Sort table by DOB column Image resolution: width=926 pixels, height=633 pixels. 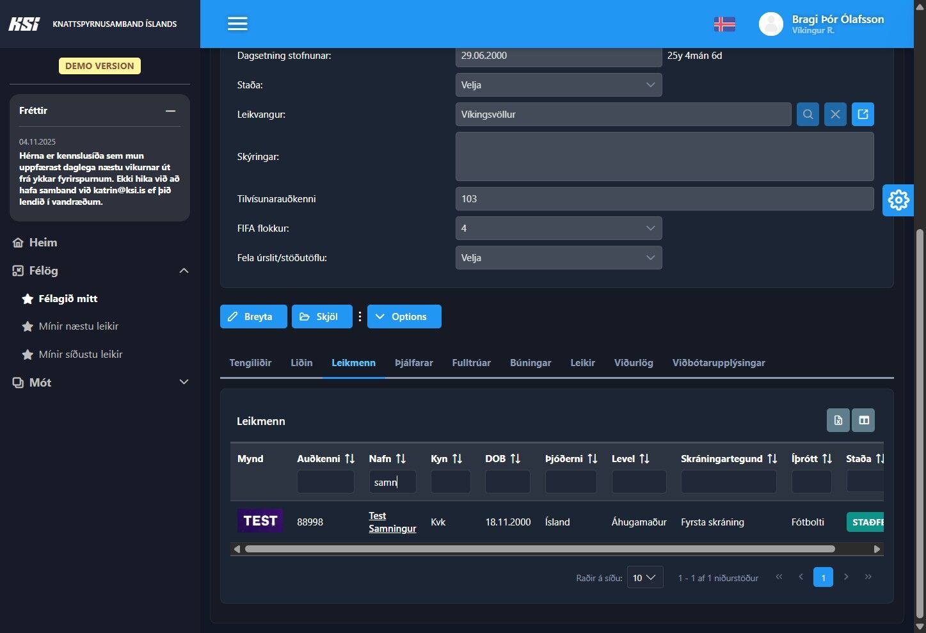tap(515, 458)
